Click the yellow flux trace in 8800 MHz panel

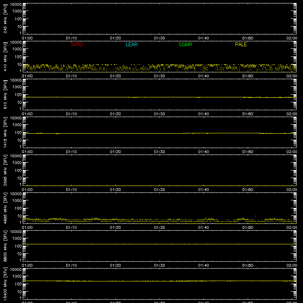coord(159,244)
